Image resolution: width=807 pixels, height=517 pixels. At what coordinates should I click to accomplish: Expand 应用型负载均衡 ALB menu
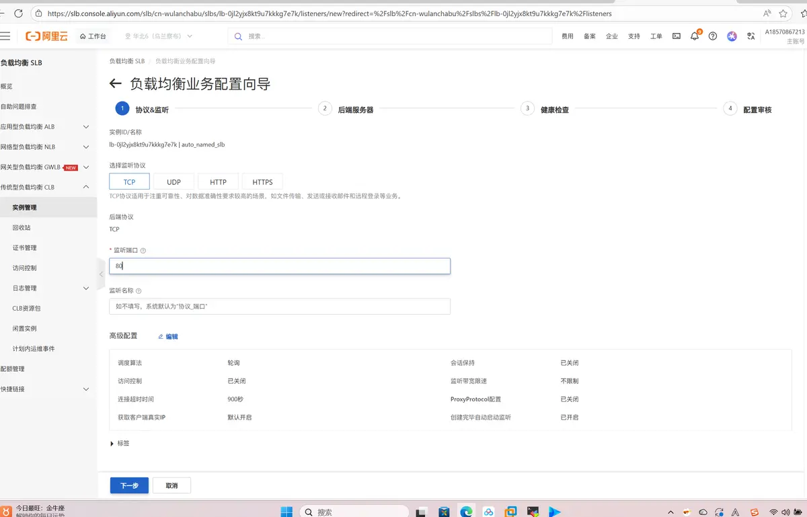click(86, 126)
